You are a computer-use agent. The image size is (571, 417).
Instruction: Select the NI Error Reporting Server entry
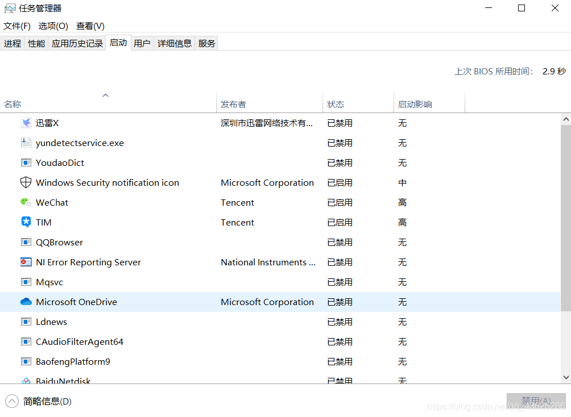coord(88,262)
